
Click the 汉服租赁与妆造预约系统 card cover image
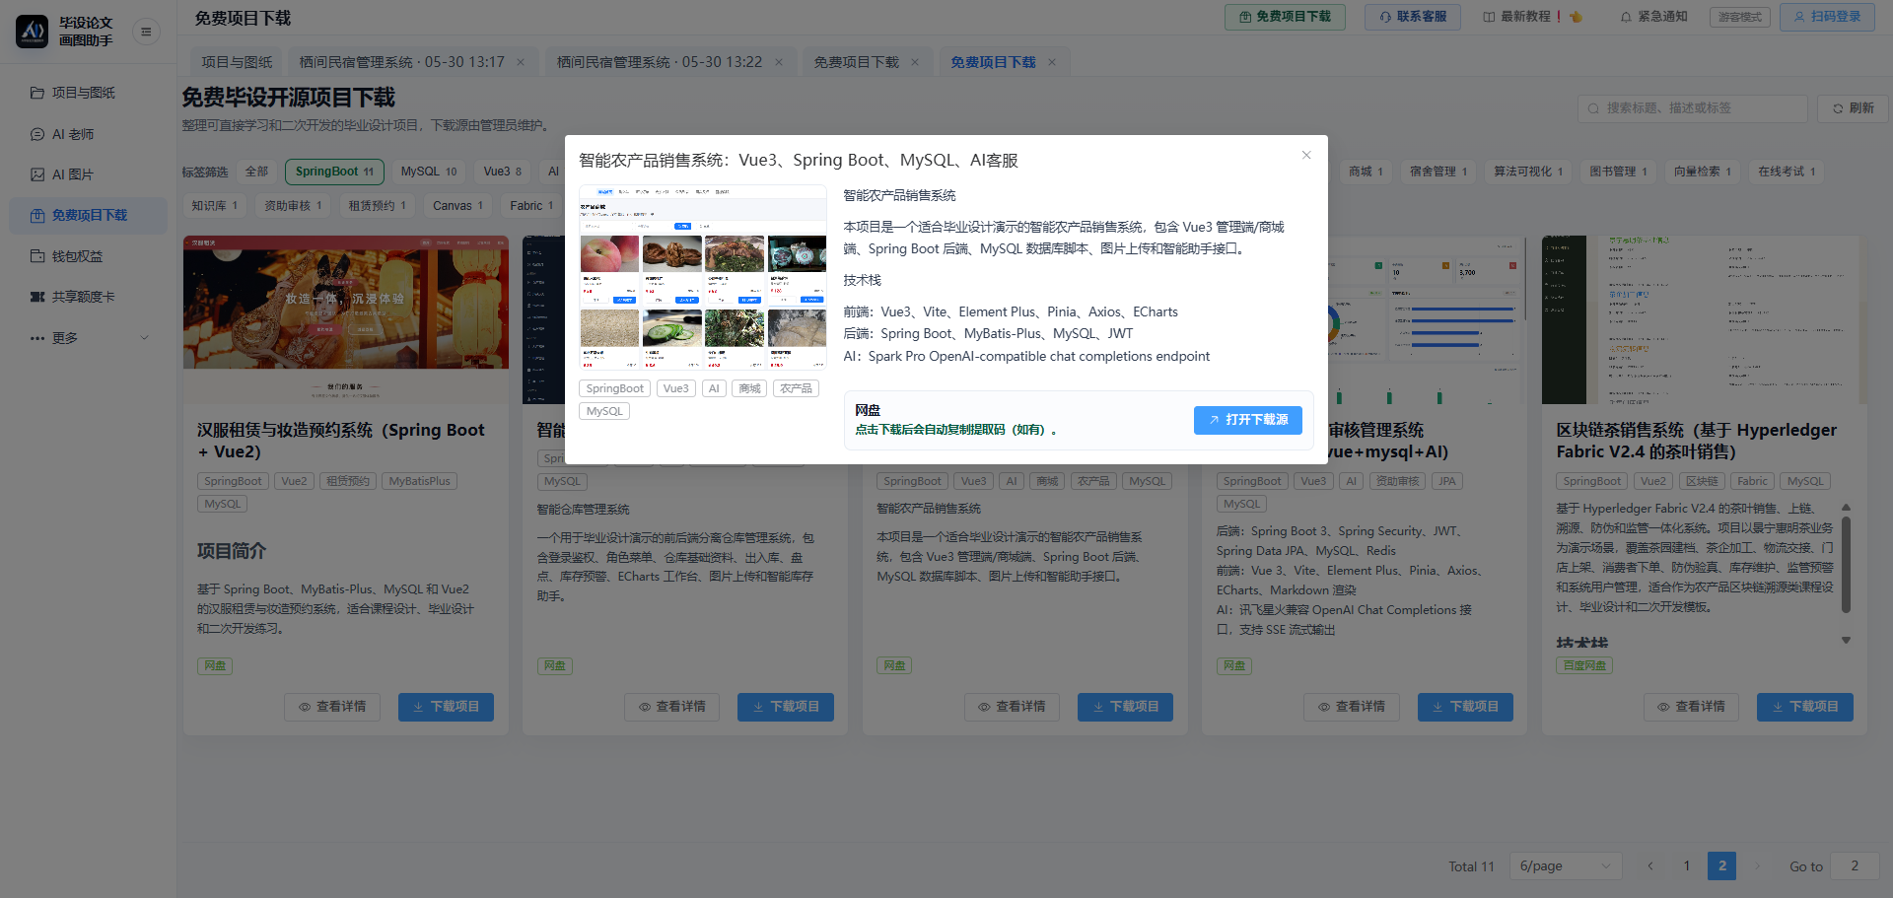coord(346,319)
